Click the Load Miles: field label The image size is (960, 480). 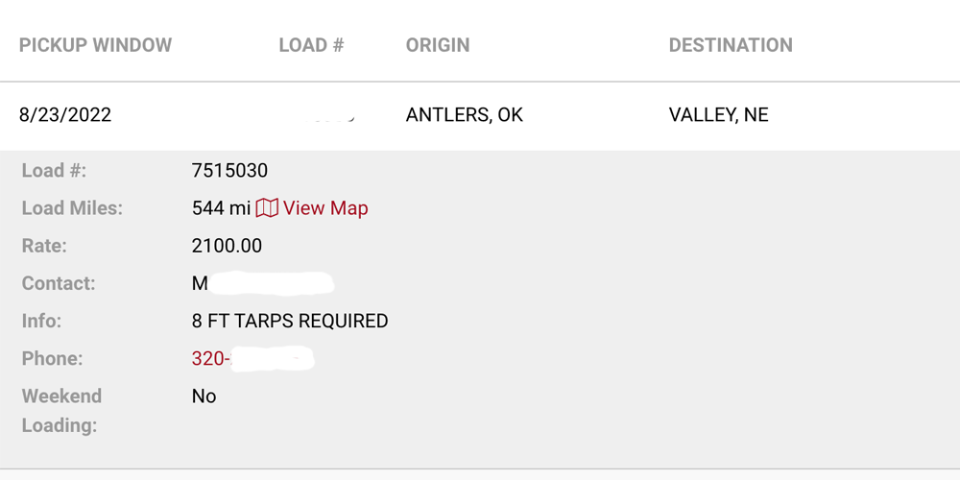pos(72,208)
